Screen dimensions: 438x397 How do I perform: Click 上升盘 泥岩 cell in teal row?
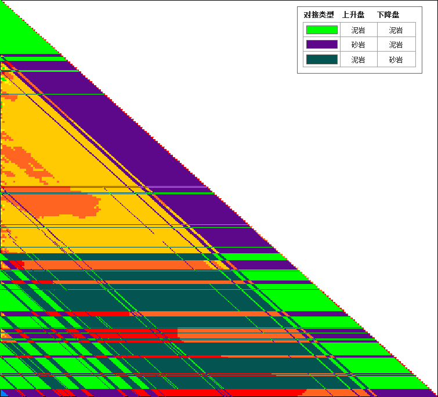coord(358,60)
